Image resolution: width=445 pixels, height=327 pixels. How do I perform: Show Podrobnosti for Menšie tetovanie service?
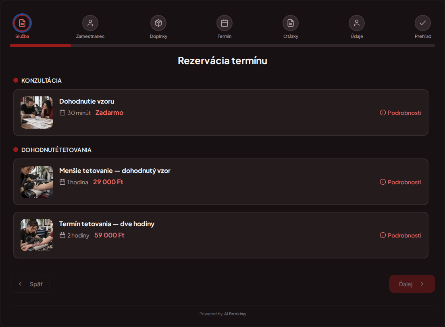pyautogui.click(x=401, y=182)
